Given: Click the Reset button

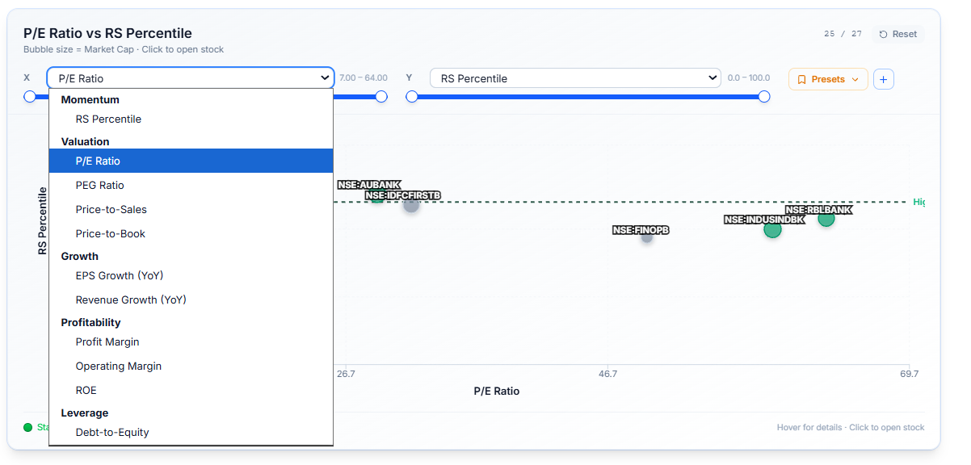Looking at the screenshot, I should pos(897,34).
